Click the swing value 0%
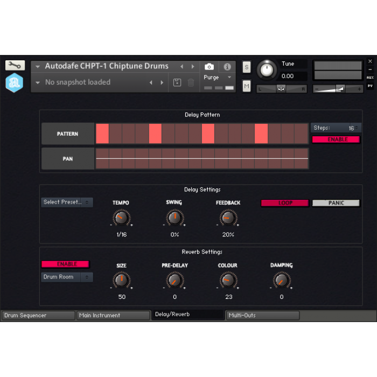 tap(175, 234)
